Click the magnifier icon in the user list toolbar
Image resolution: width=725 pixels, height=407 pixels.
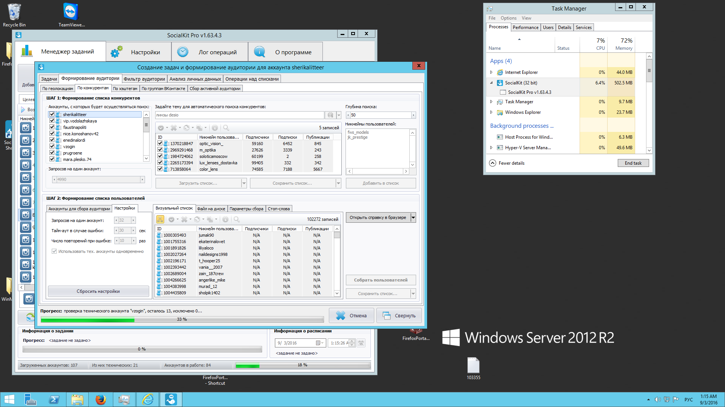[x=237, y=219]
